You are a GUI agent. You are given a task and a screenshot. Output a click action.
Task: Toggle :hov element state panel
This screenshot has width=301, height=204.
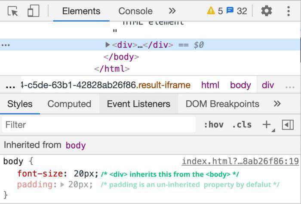click(x=214, y=125)
